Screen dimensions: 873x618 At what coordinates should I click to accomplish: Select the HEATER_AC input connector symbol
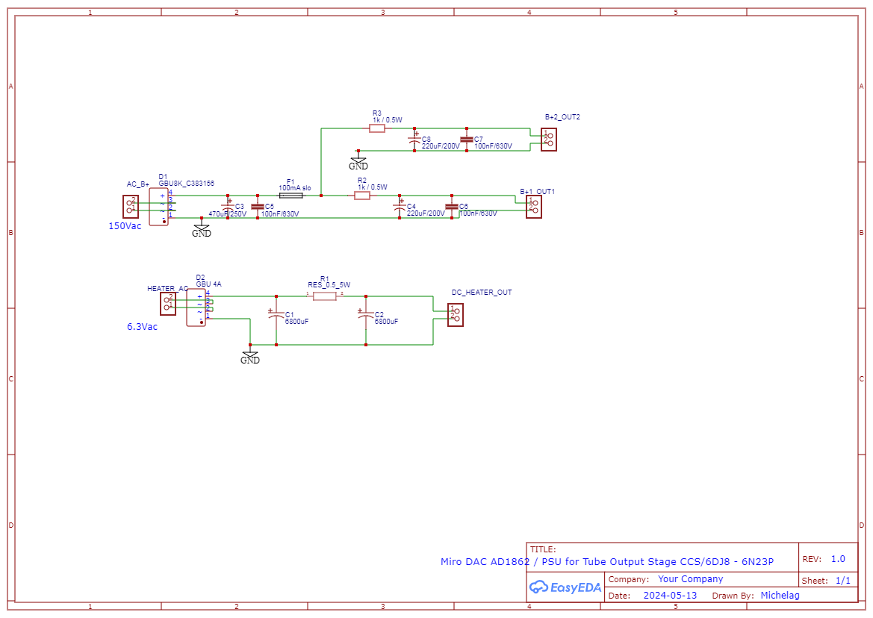[x=167, y=304]
